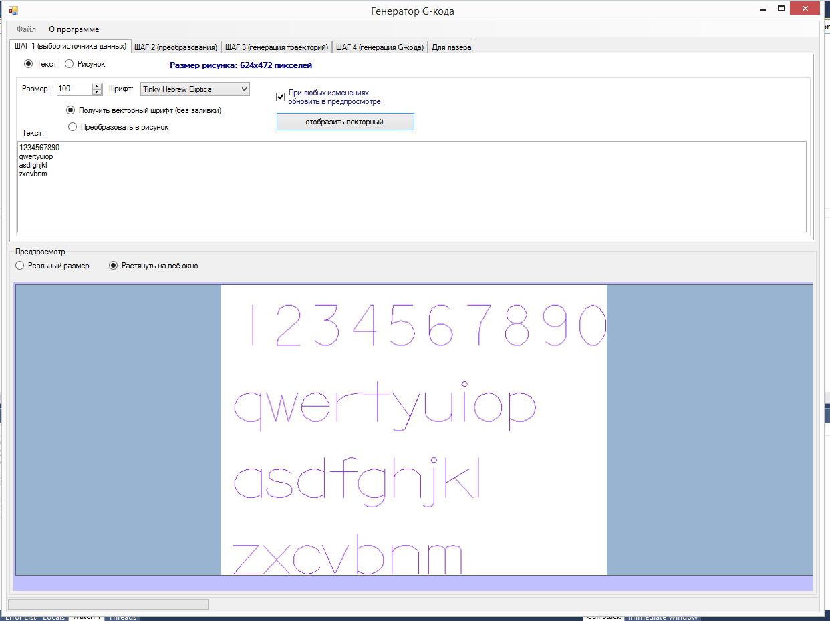Click the progress bar at bottom

pos(108,604)
